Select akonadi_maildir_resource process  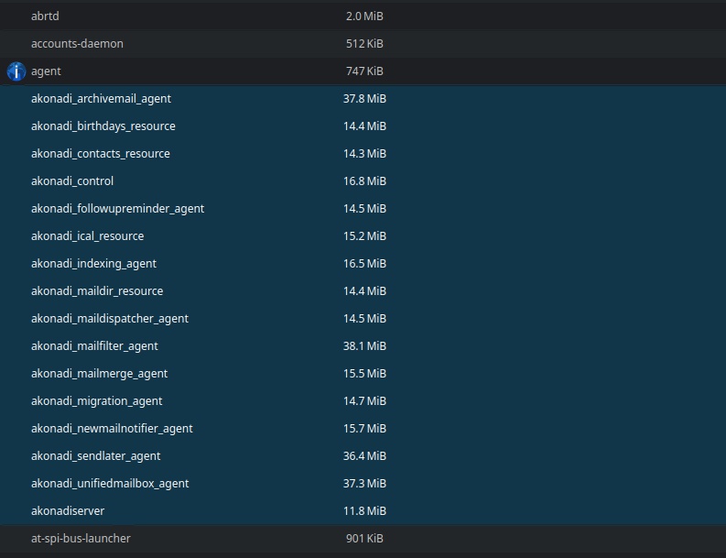97,291
